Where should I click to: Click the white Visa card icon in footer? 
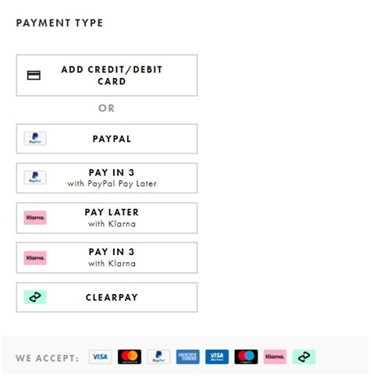(x=100, y=356)
